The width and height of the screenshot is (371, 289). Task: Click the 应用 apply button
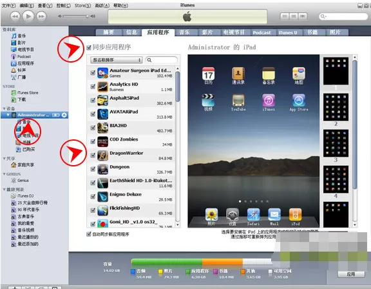click(x=351, y=274)
